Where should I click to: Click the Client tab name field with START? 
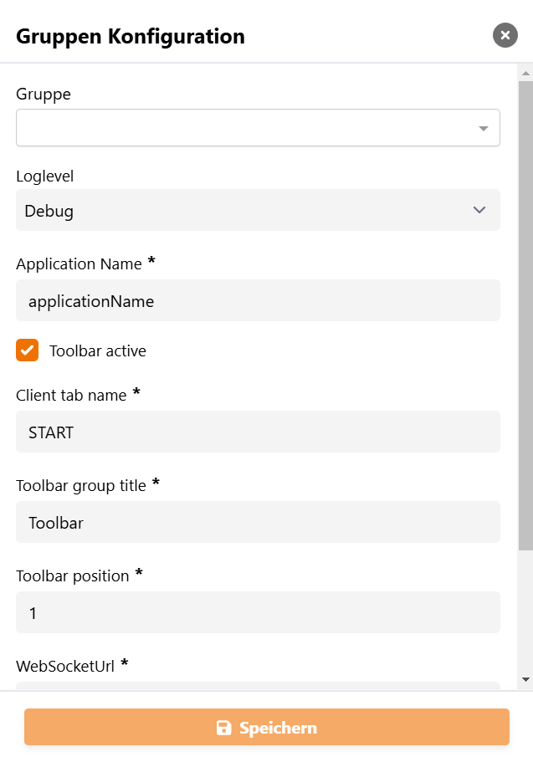[x=258, y=432]
